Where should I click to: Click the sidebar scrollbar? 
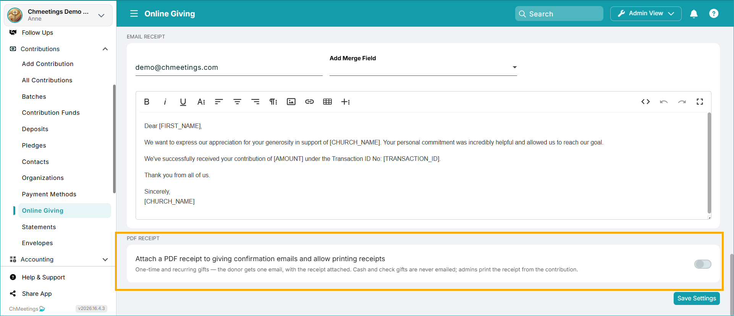[x=114, y=139]
